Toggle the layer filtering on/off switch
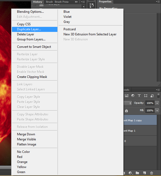The height and width of the screenshot is (176, 161). (158, 96)
